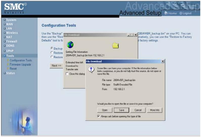Open the WAN settings section
The width and height of the screenshot is (201, 137).
(x=9, y=24)
